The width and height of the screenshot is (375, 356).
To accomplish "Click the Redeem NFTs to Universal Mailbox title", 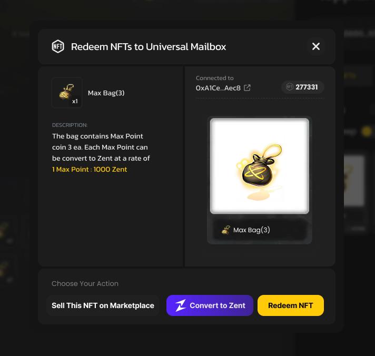I will 149,47.
